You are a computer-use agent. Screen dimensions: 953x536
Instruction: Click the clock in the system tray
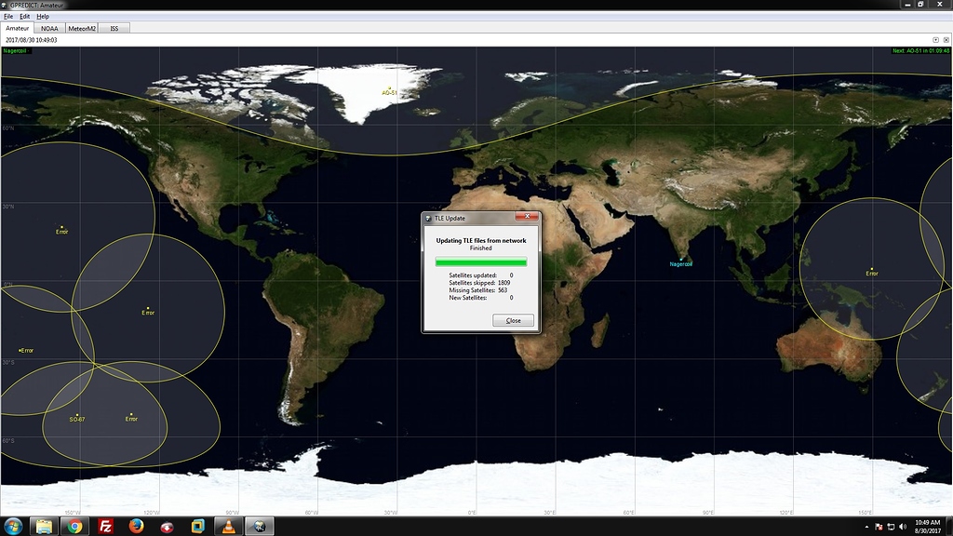click(x=928, y=526)
